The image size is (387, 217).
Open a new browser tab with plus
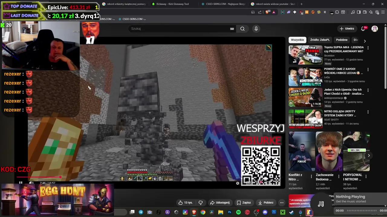301,4
